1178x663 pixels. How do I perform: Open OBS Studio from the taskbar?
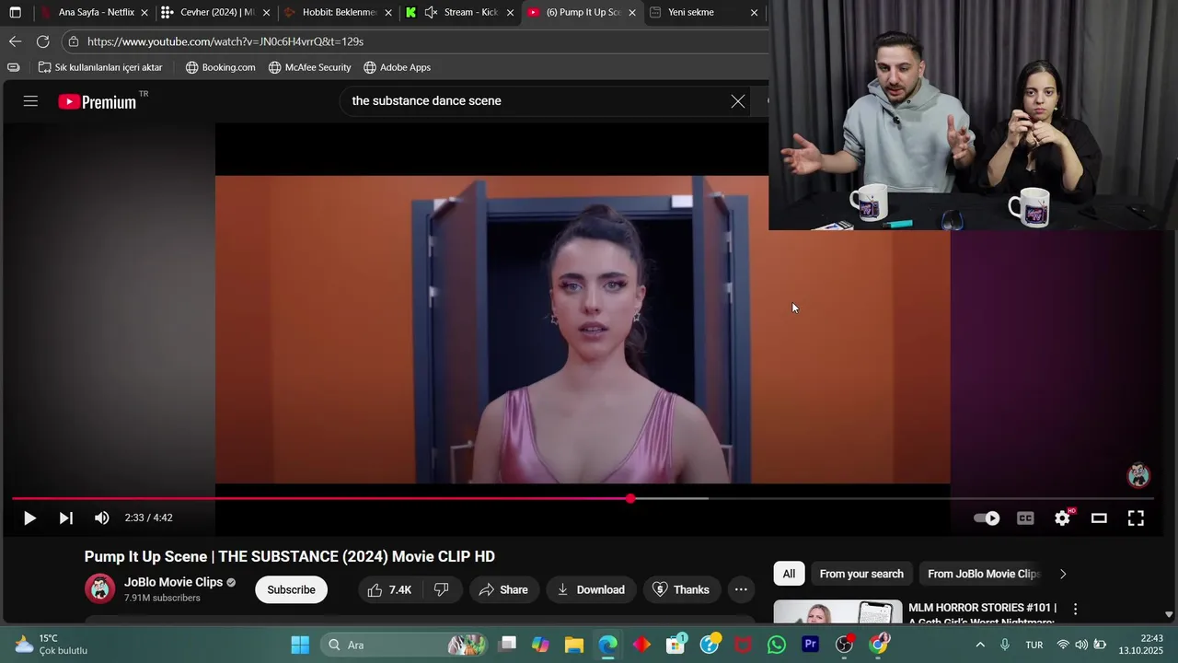(844, 645)
